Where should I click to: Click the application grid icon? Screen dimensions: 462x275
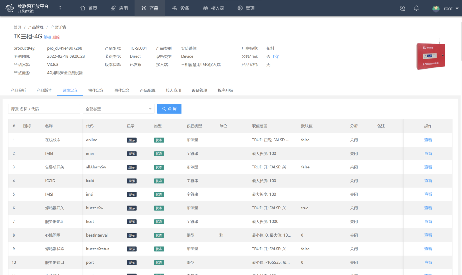(x=113, y=8)
